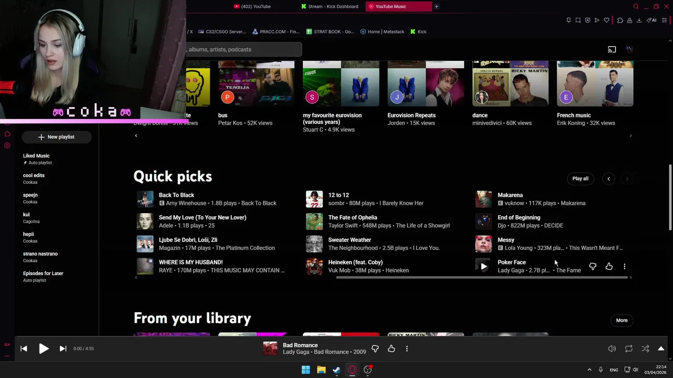Show previous Quick picks page

(x=609, y=178)
